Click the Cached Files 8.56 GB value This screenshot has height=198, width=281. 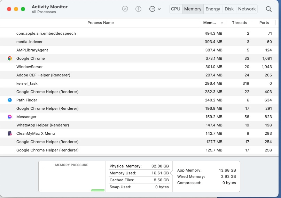click(161, 180)
